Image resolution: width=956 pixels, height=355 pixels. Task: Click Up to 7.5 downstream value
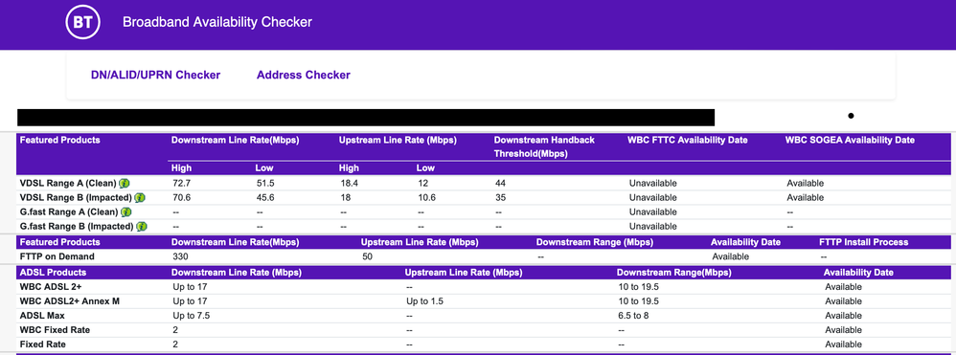[x=192, y=316]
